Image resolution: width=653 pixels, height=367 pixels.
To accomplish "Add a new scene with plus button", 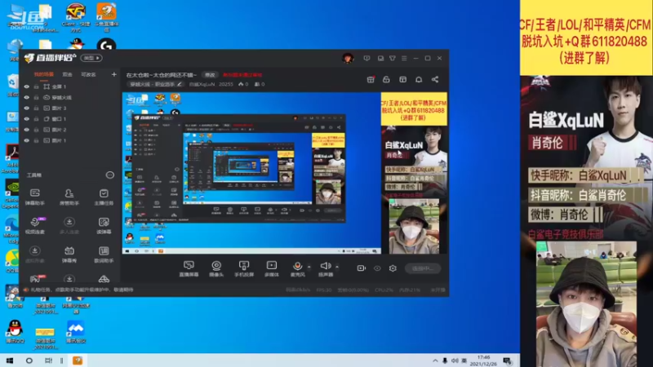I will click(113, 74).
